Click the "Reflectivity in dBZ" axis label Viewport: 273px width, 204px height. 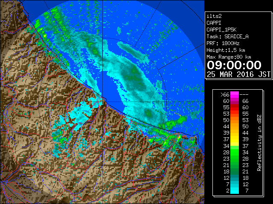[x=259, y=143]
